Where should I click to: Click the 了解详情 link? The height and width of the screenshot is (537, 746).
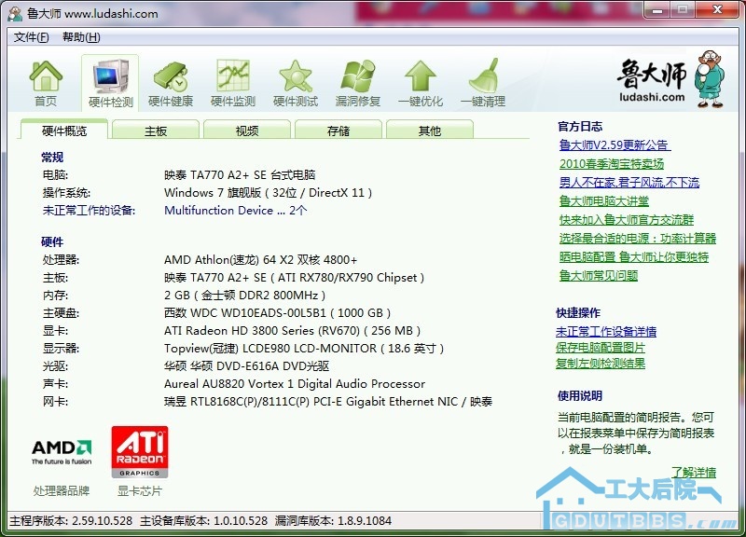click(x=693, y=473)
